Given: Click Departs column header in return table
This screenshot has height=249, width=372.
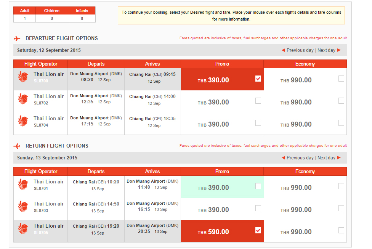Looking at the screenshot, I should tap(96, 171).
